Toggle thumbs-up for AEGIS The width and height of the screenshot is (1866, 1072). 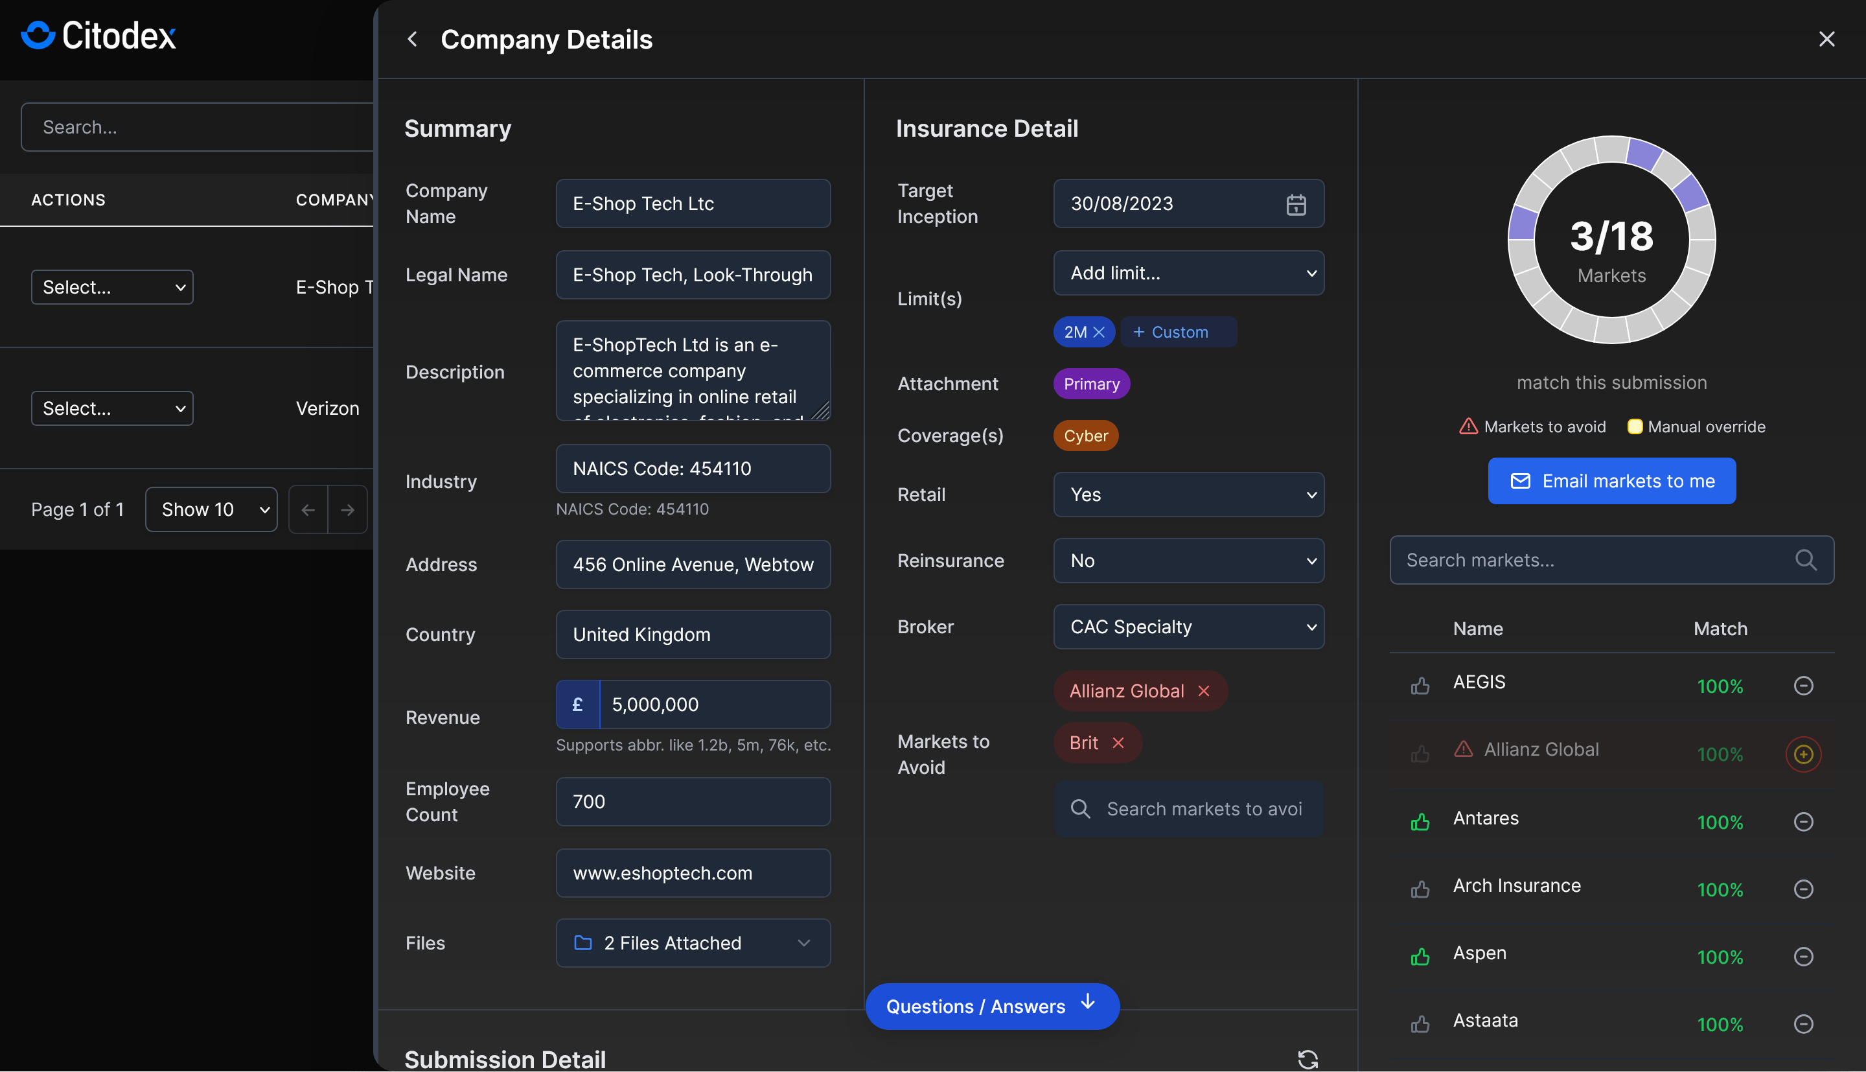pyautogui.click(x=1420, y=686)
